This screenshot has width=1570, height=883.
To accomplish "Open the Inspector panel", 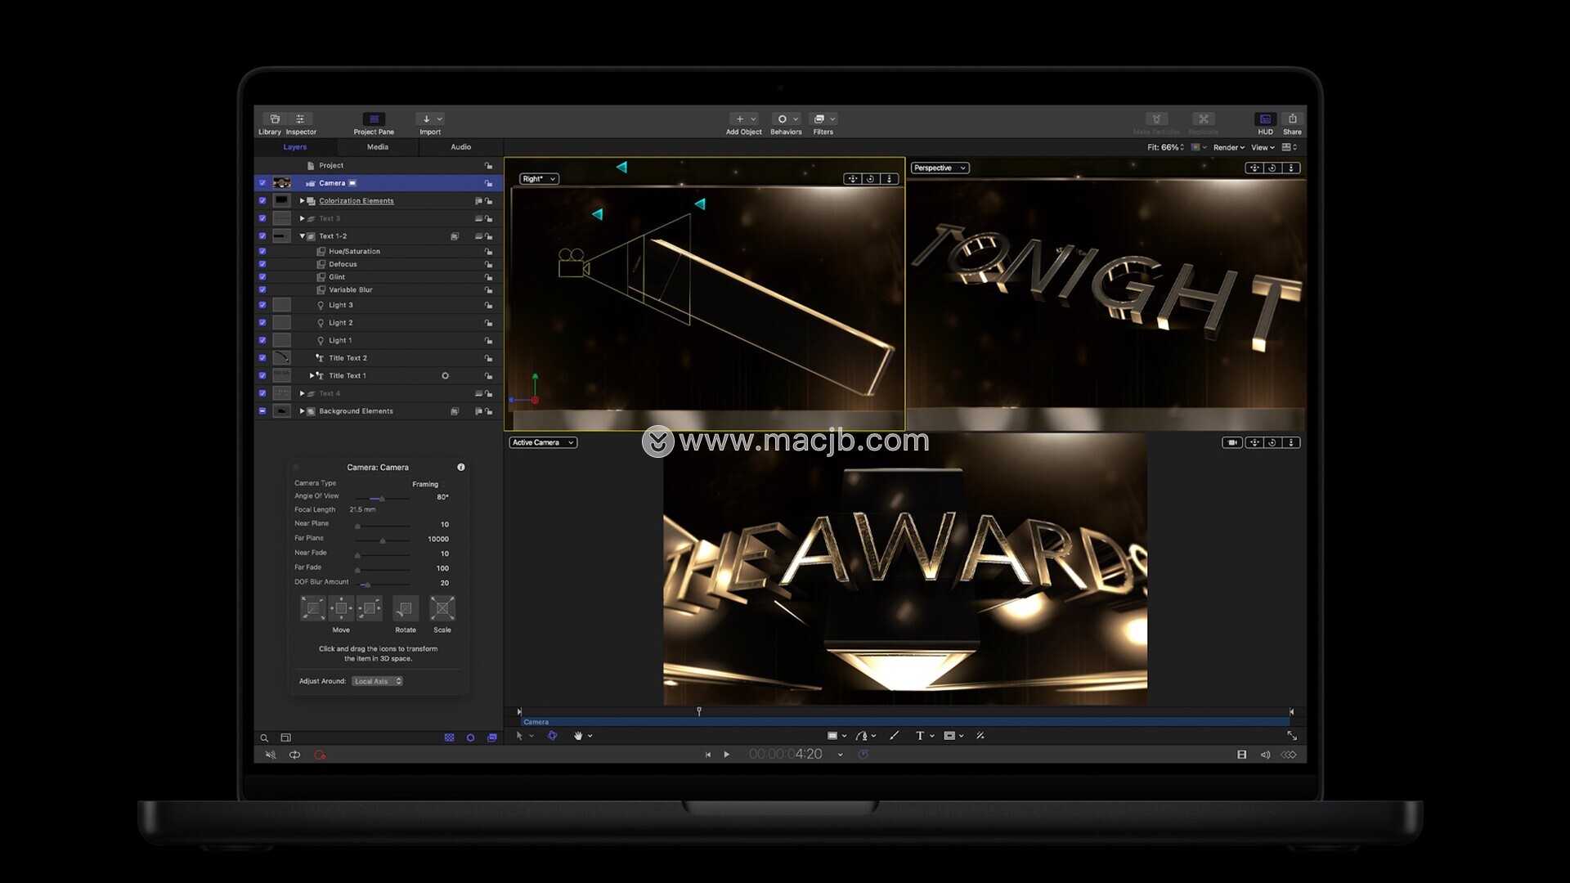I will 300,119.
